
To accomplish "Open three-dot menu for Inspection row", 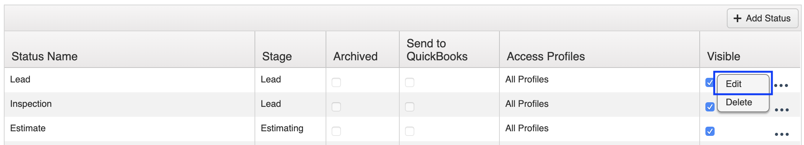I will 781,110.
